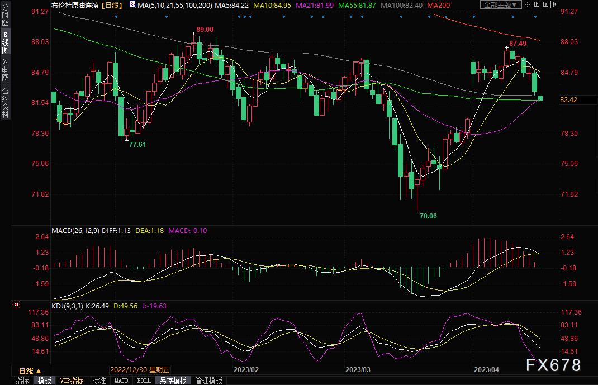The image size is (598, 385).
Task: Click the MA5:84.22 value
Action: tap(232, 6)
